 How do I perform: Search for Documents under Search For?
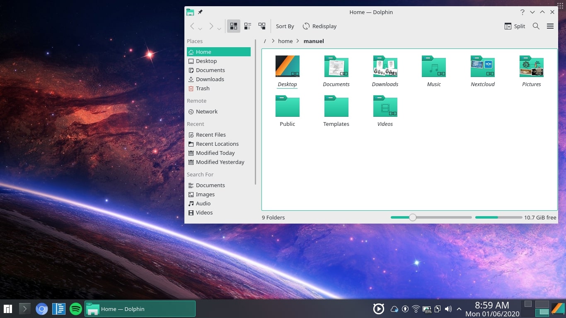219,185
